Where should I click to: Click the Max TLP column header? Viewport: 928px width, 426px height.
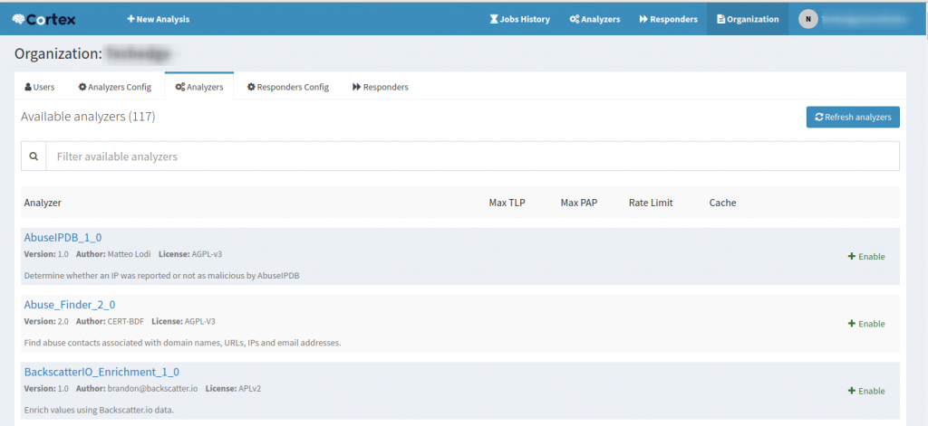pyautogui.click(x=507, y=203)
